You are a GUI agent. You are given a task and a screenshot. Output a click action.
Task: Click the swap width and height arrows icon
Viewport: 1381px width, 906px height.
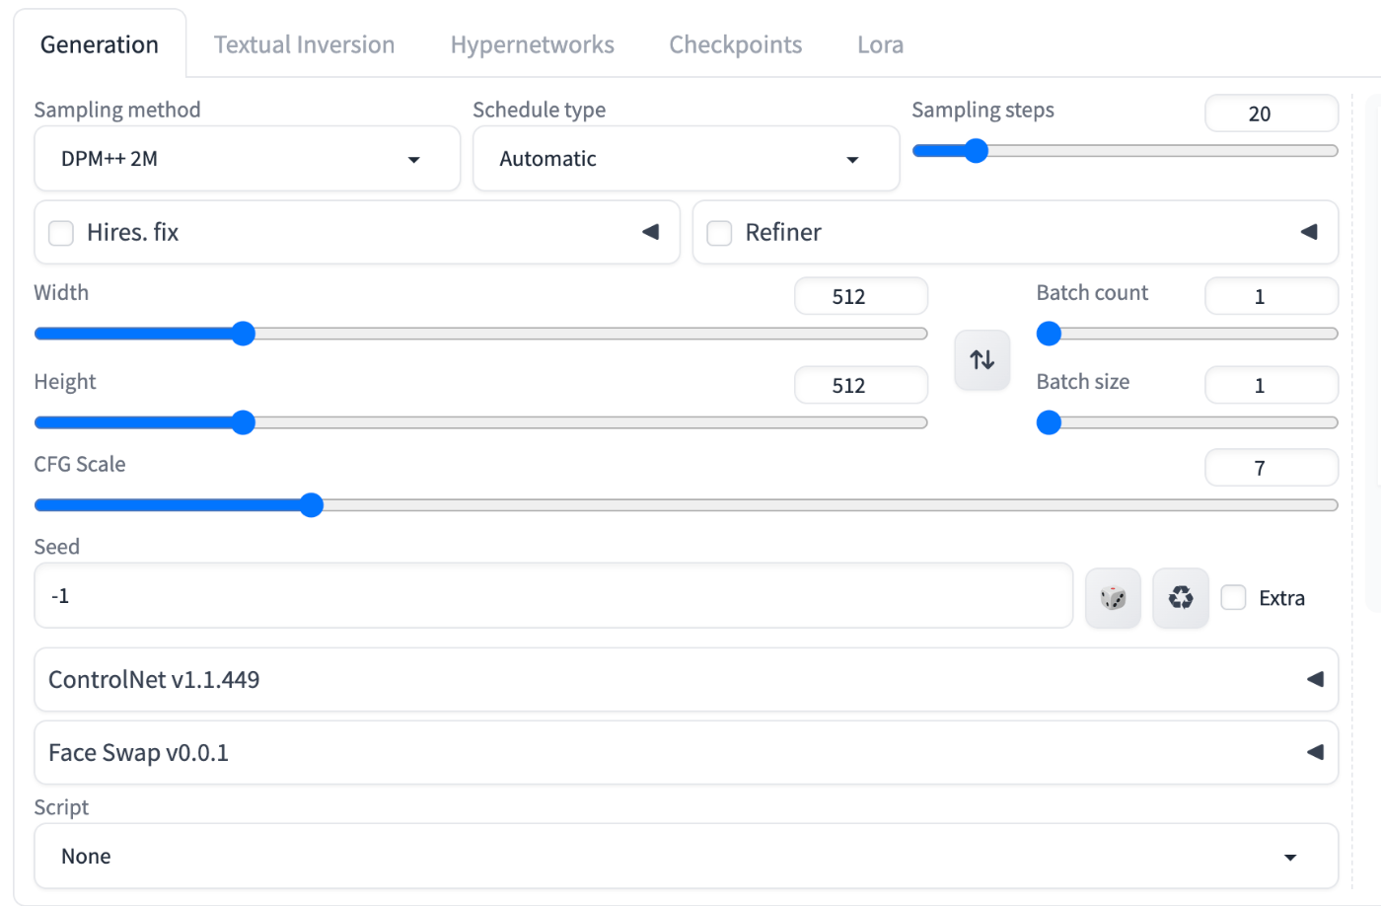(x=981, y=360)
